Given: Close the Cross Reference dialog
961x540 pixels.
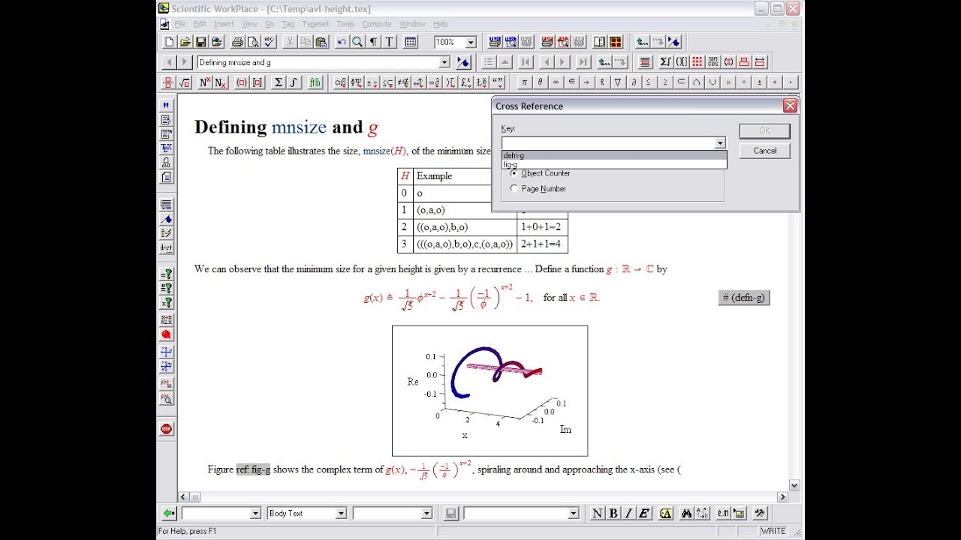Looking at the screenshot, I should [790, 106].
